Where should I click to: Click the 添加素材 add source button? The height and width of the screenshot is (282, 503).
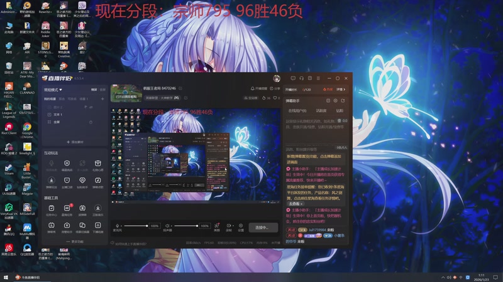tap(75, 142)
